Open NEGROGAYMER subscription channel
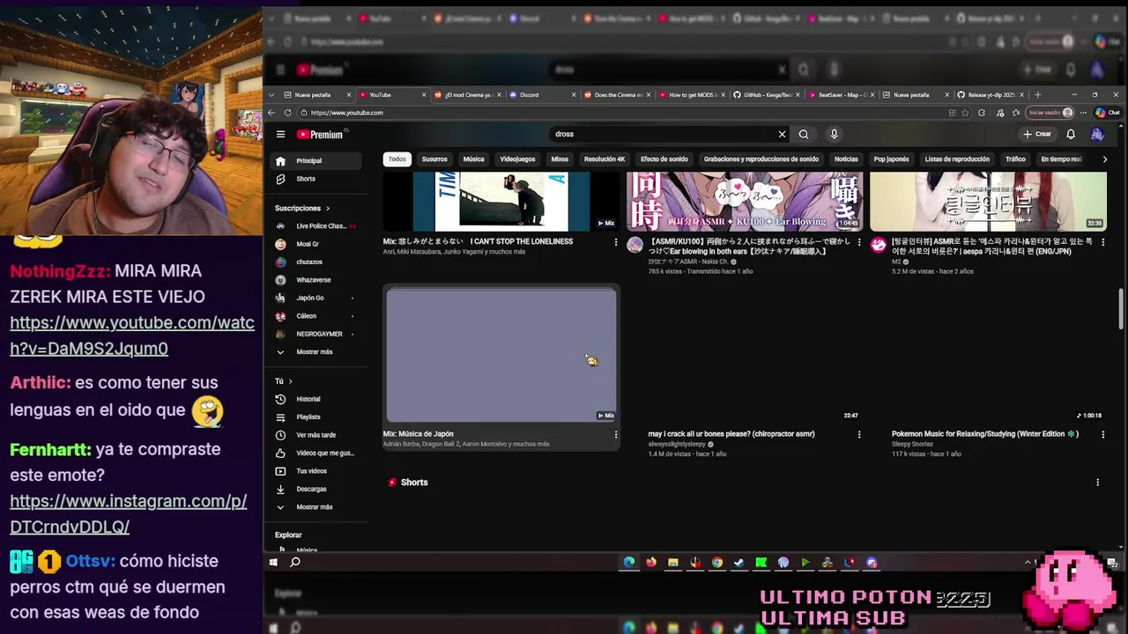The image size is (1128, 634). (316, 334)
